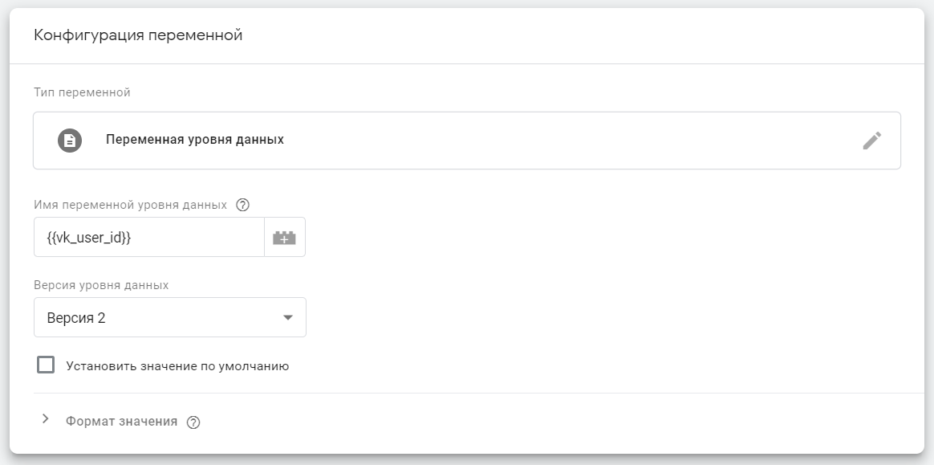Viewport: 934px width, 465px height.
Task: Tick the "Установить значение по умолчанию" checkbox
Action: coord(46,365)
